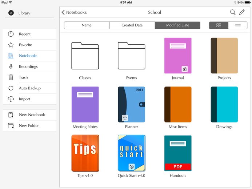
Task: Sort notebooks by Name
Action: pyautogui.click(x=87, y=25)
